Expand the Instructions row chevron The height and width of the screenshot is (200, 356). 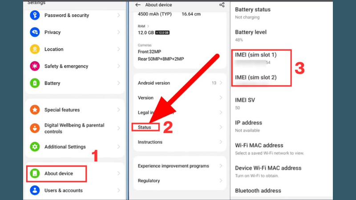pos(221,142)
